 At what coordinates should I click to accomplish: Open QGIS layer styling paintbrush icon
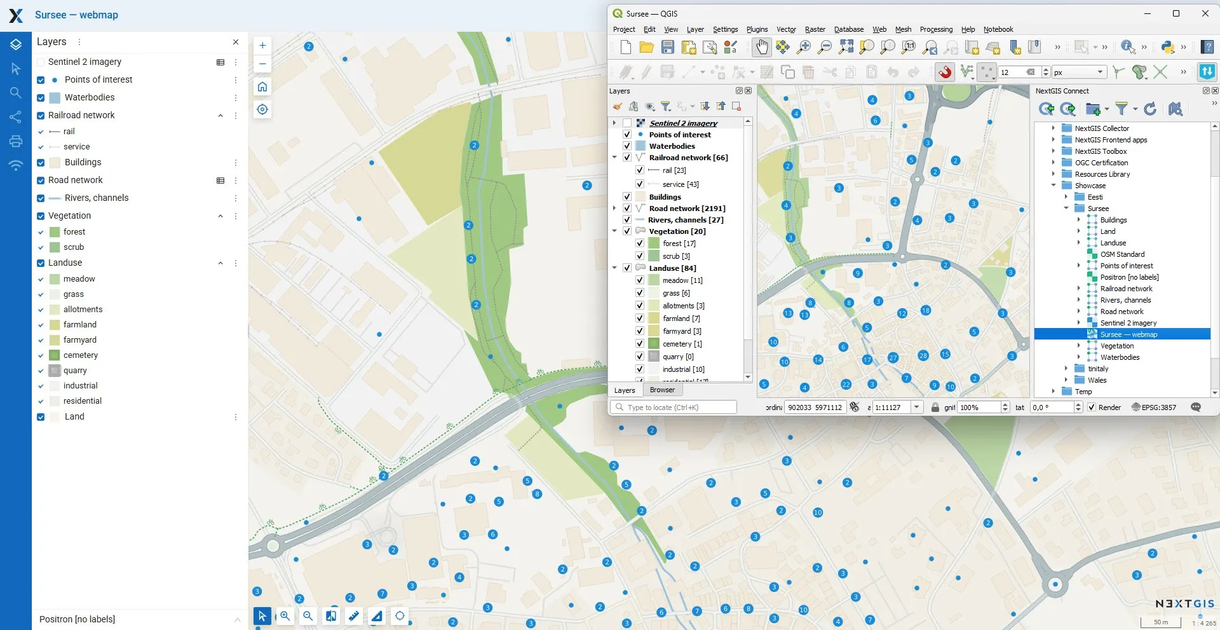(618, 106)
